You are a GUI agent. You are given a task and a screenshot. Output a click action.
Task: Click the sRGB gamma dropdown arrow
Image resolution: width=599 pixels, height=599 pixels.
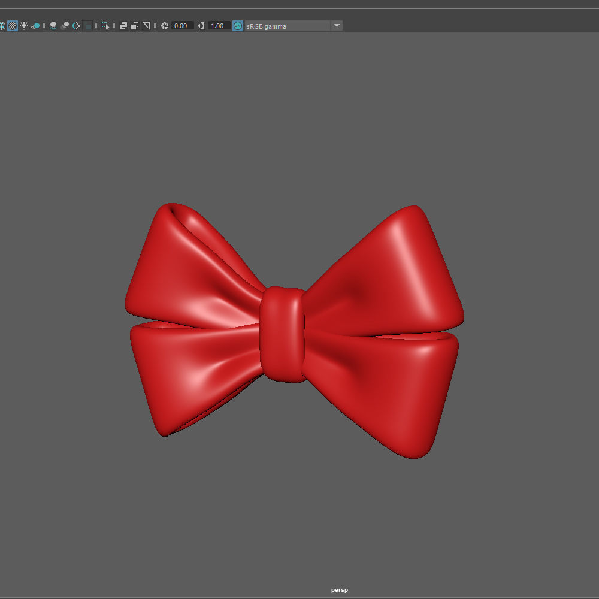337,26
